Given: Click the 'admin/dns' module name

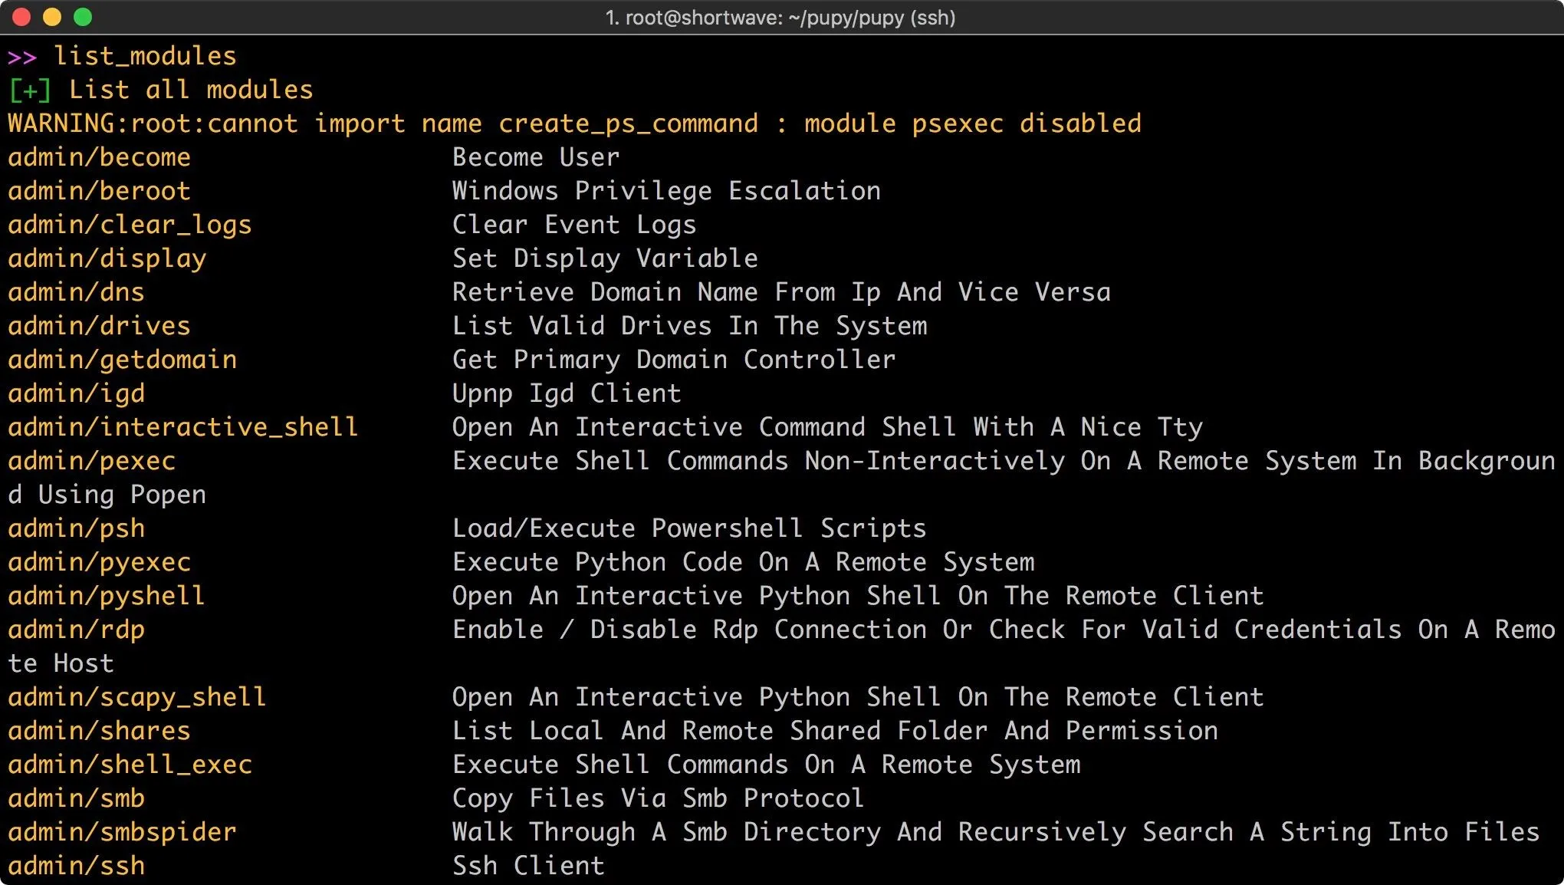Looking at the screenshot, I should click(76, 292).
